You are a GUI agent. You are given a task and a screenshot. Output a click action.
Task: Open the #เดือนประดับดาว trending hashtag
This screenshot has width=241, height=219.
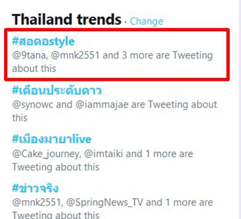click(57, 91)
